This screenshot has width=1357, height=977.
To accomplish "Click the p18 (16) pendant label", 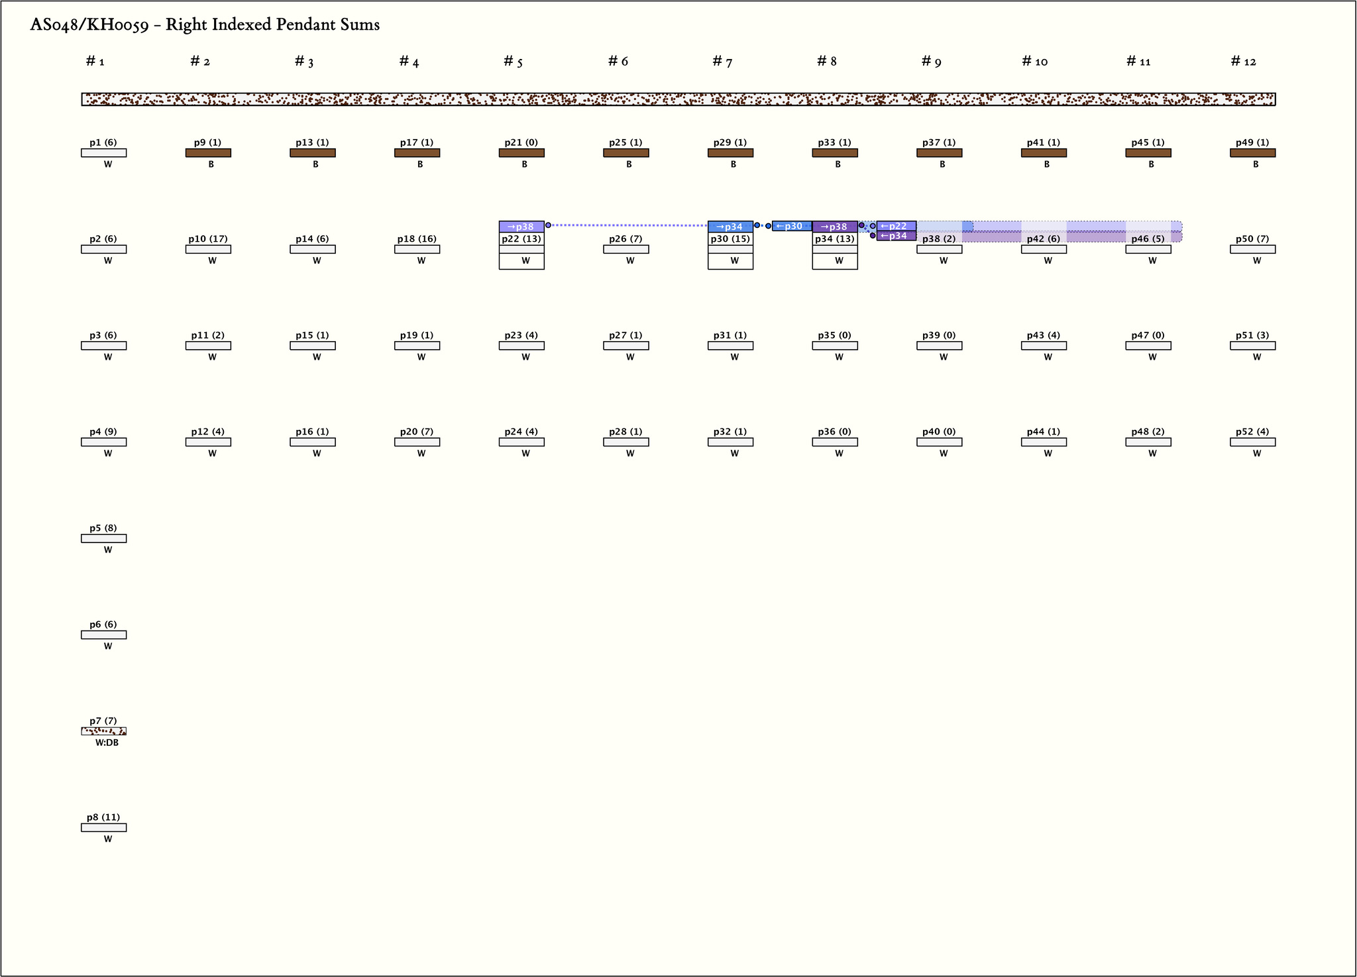I will (417, 239).
